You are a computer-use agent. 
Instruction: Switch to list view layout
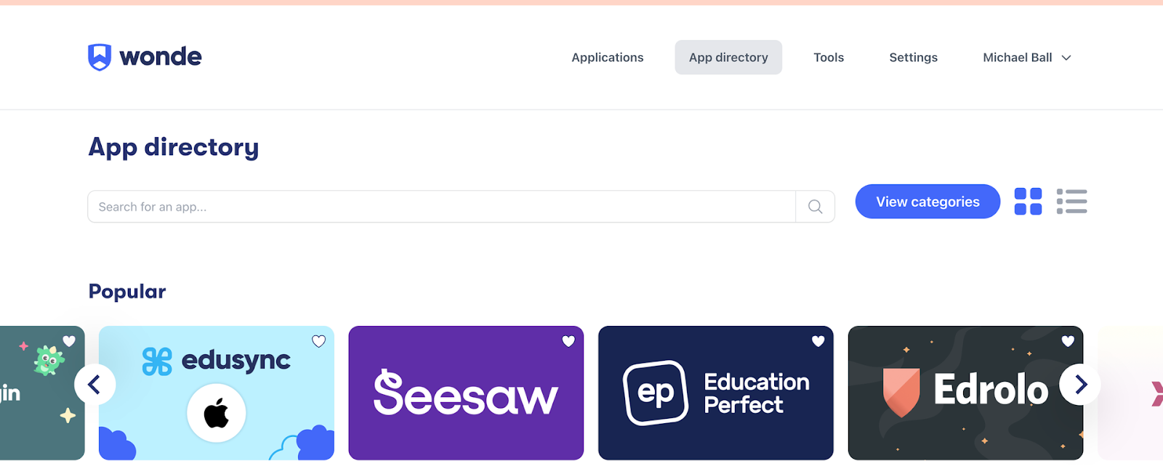click(x=1071, y=202)
